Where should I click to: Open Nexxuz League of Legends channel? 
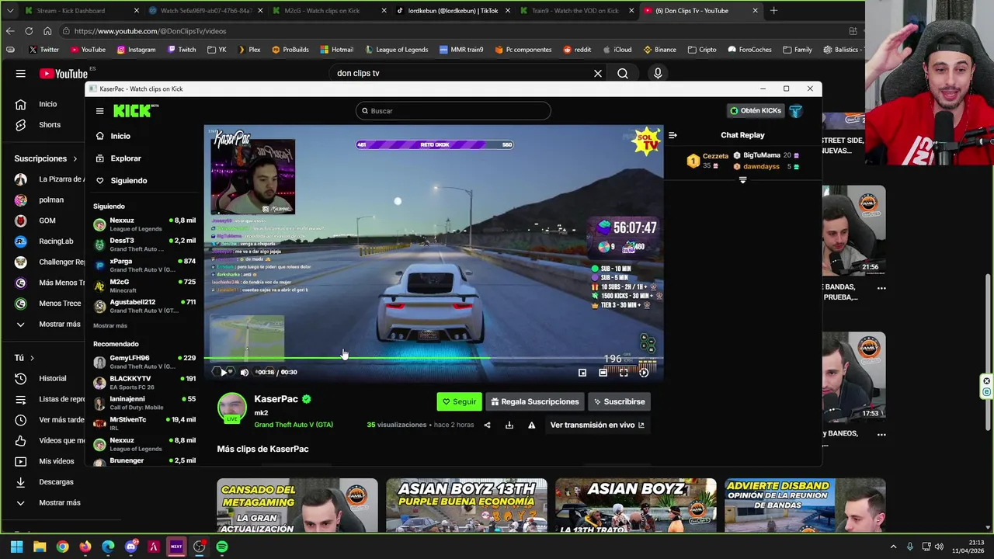[144, 224]
